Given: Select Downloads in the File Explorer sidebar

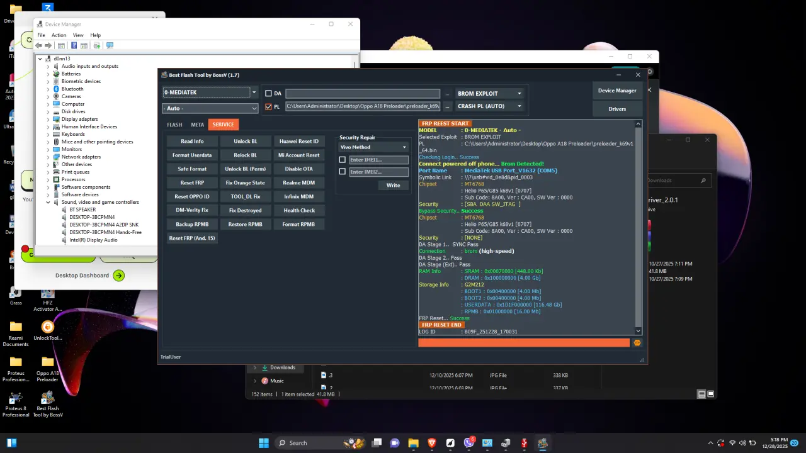Looking at the screenshot, I should coord(282,367).
